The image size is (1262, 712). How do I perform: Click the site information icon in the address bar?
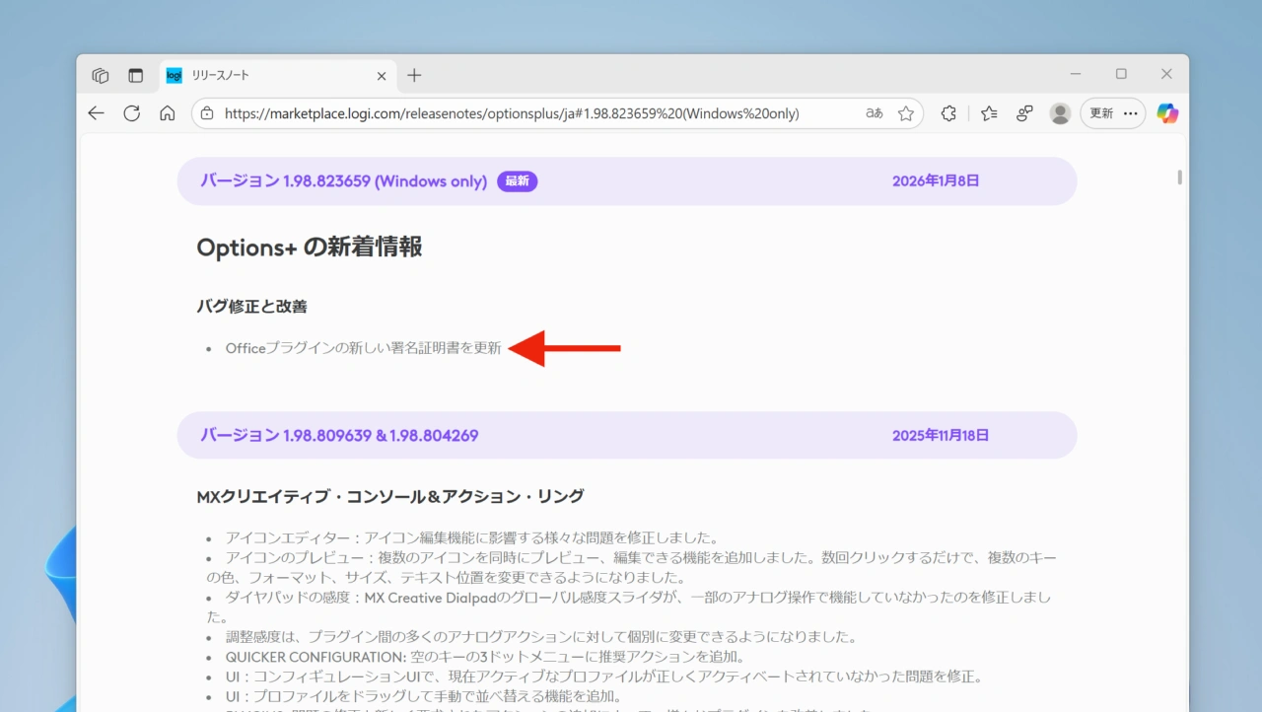coord(206,113)
